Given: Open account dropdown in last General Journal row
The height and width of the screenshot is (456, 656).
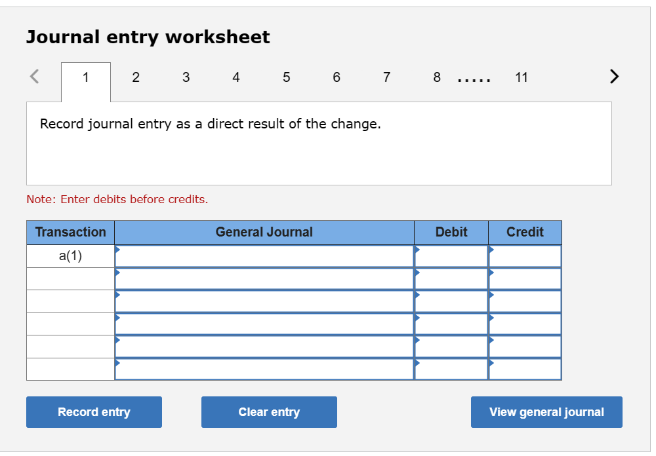Looking at the screenshot, I should click(x=118, y=361).
